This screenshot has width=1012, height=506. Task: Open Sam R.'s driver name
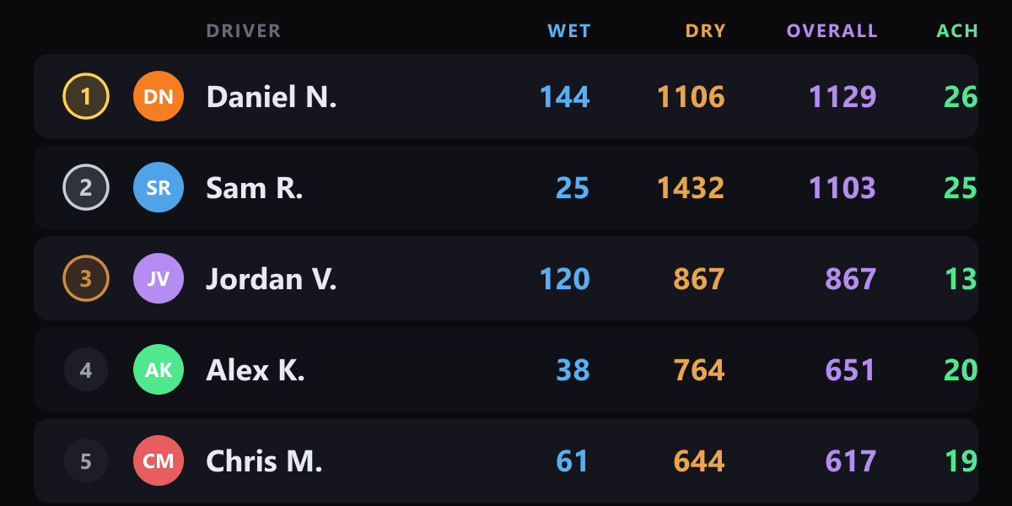[255, 187]
